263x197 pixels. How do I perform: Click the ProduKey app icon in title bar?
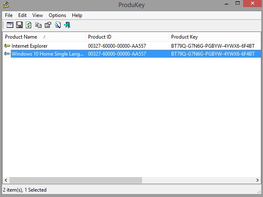pos(6,5)
